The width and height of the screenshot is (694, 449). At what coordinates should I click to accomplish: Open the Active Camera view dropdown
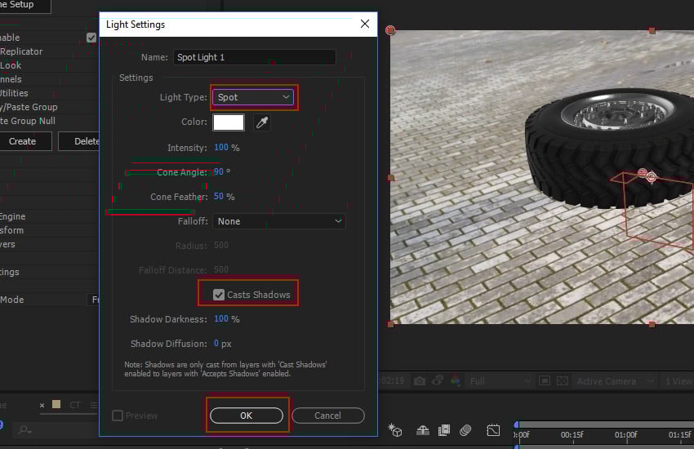coord(614,381)
